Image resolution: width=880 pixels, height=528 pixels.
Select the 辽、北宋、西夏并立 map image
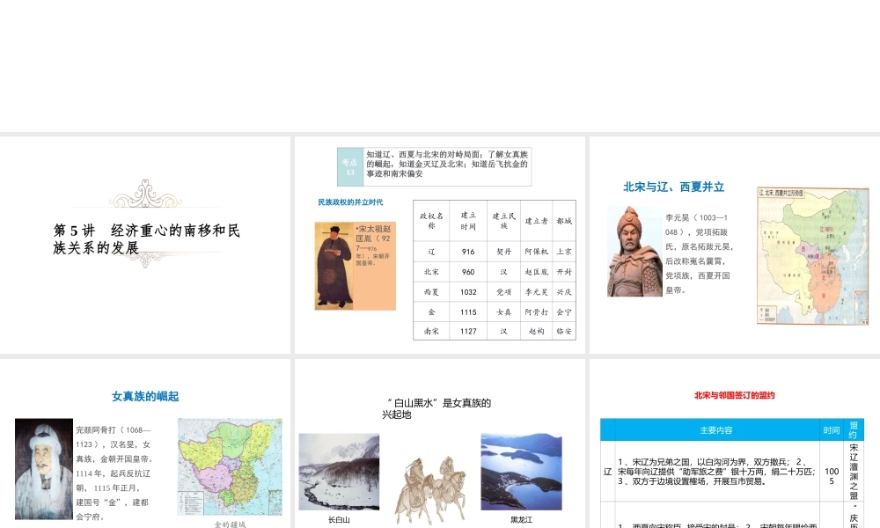pyautogui.click(x=812, y=256)
